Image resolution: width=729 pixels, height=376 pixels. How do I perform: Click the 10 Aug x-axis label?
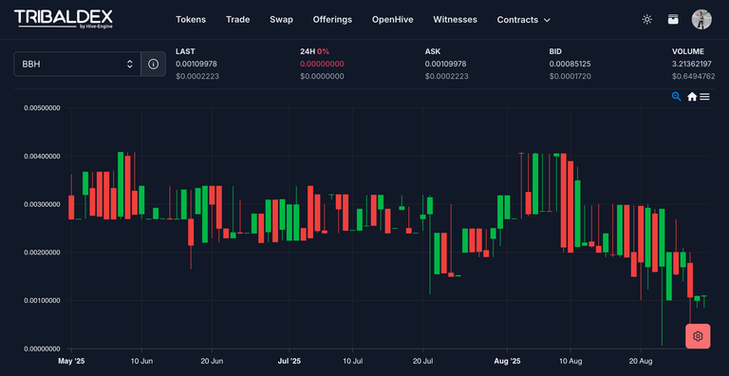[570, 361]
